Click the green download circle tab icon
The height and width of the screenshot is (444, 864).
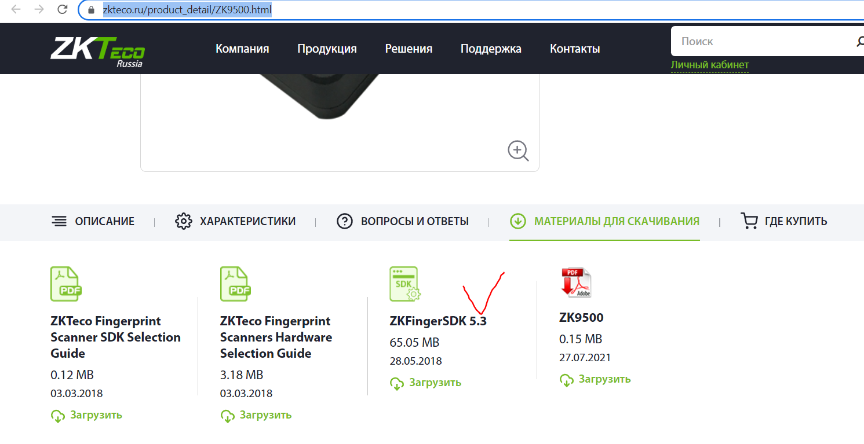pyautogui.click(x=517, y=221)
